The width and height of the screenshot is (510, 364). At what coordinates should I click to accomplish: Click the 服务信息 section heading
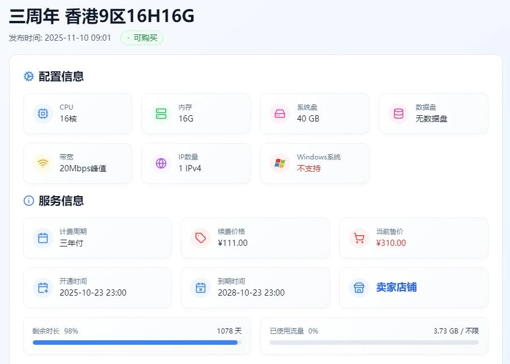point(61,201)
